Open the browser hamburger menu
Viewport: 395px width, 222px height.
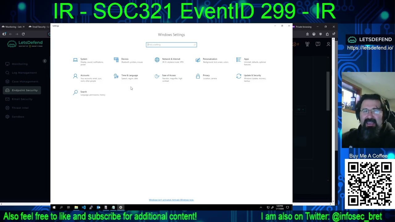334,34
